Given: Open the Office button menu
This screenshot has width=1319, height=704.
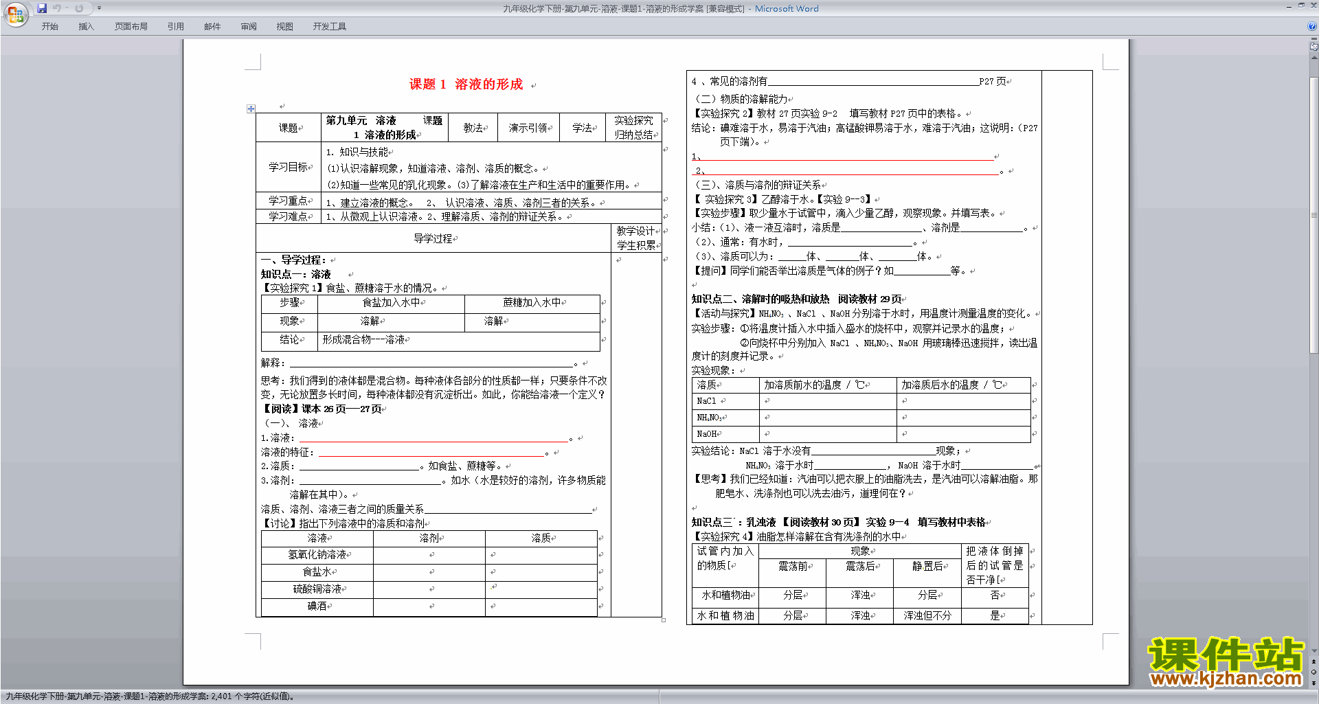Looking at the screenshot, I should click(x=14, y=14).
